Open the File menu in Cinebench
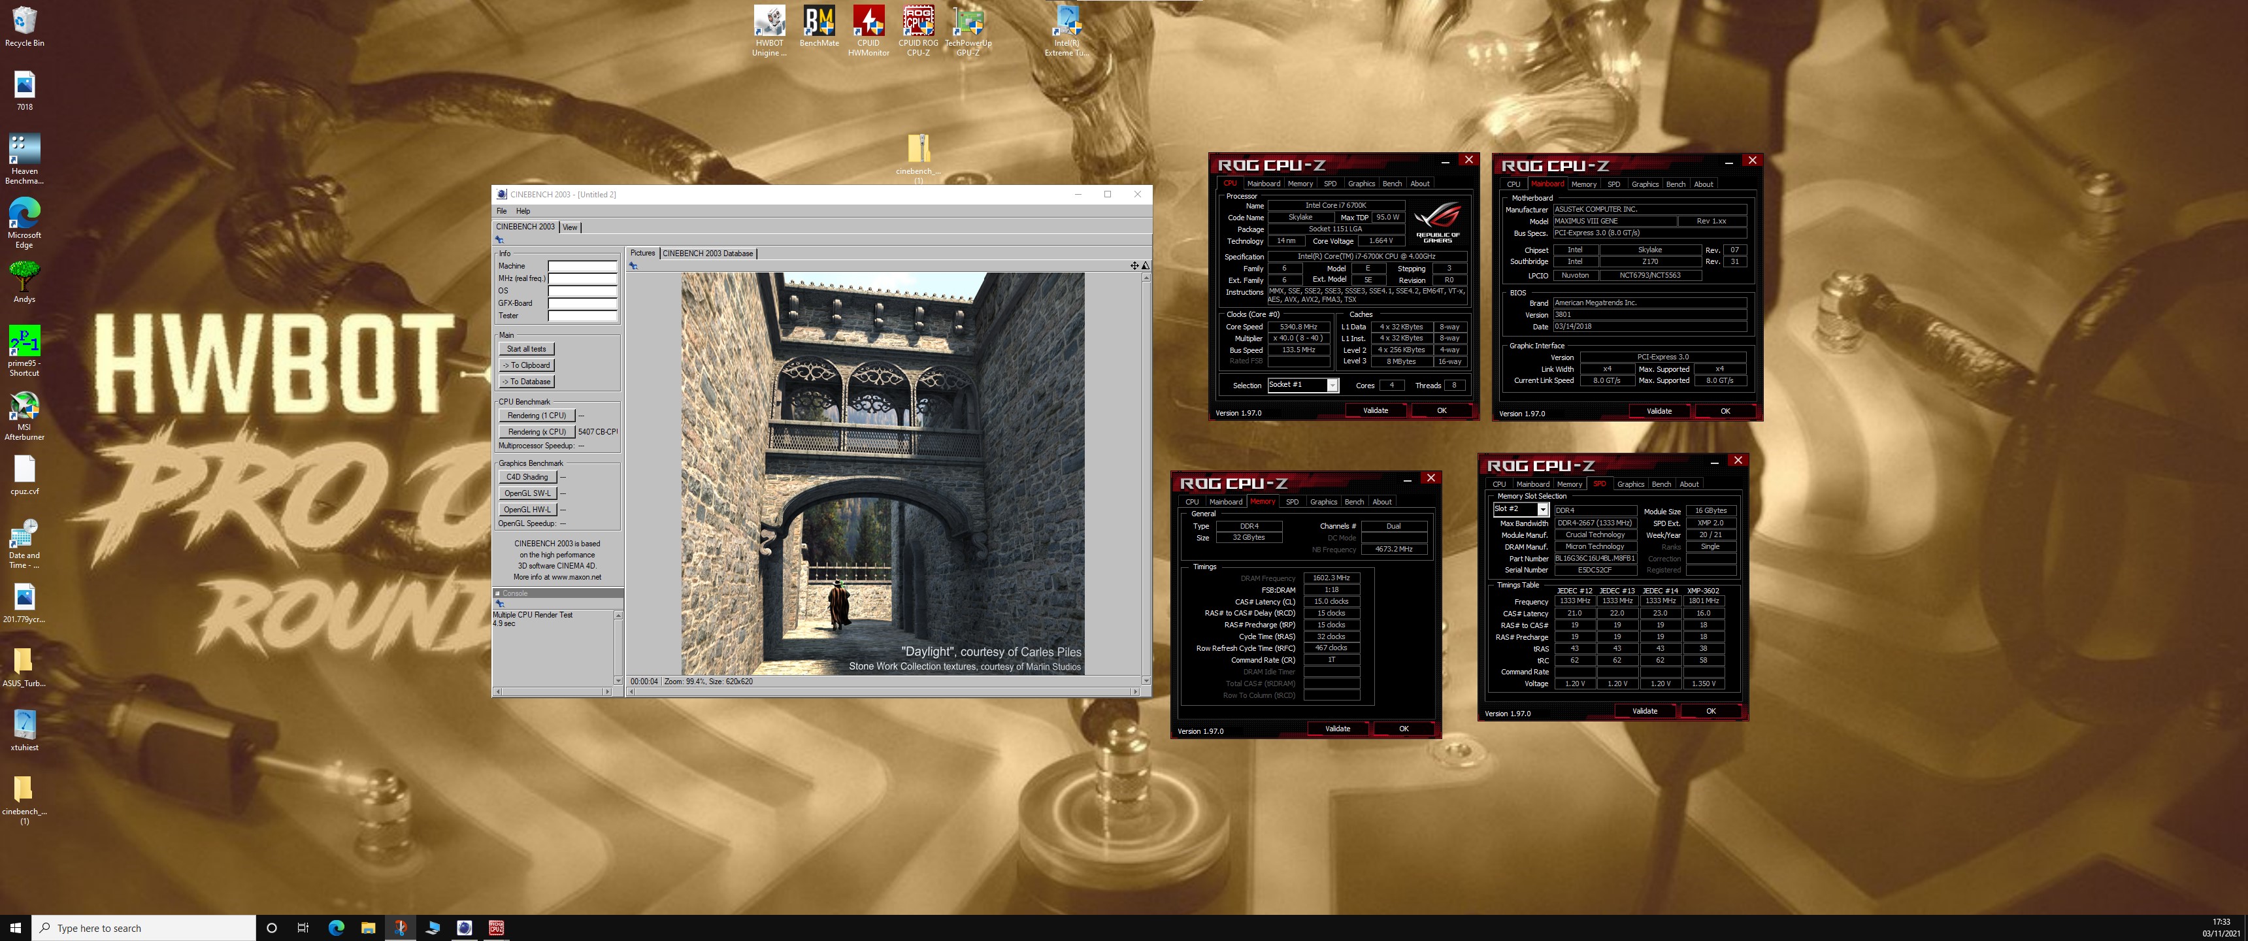Screen dimensions: 2248x941 pyautogui.click(x=502, y=211)
